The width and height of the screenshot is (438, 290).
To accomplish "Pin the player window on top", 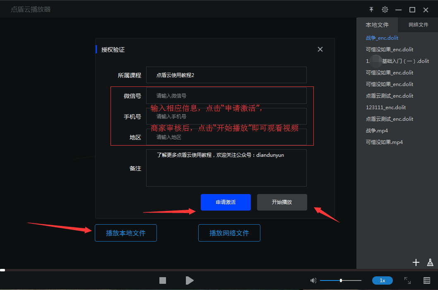I will pos(371,10).
